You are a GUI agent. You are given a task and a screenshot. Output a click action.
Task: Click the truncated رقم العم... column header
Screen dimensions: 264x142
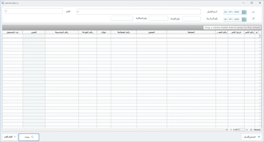point(222,32)
